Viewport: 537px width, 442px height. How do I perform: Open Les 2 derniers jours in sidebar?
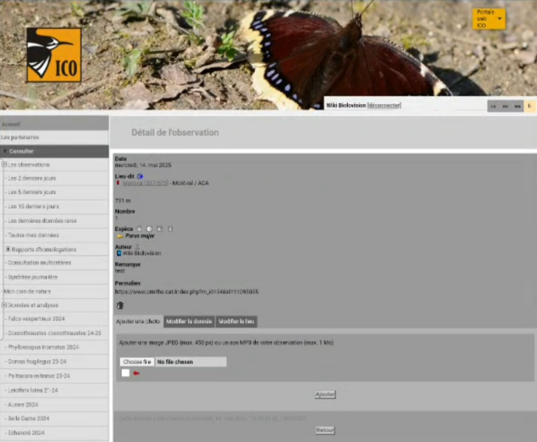(32, 179)
